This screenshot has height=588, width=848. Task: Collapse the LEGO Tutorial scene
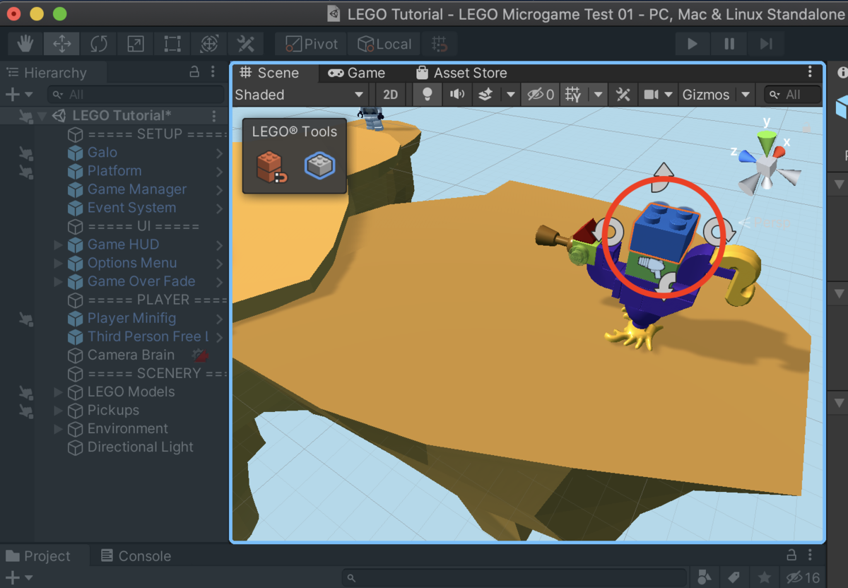click(x=42, y=116)
